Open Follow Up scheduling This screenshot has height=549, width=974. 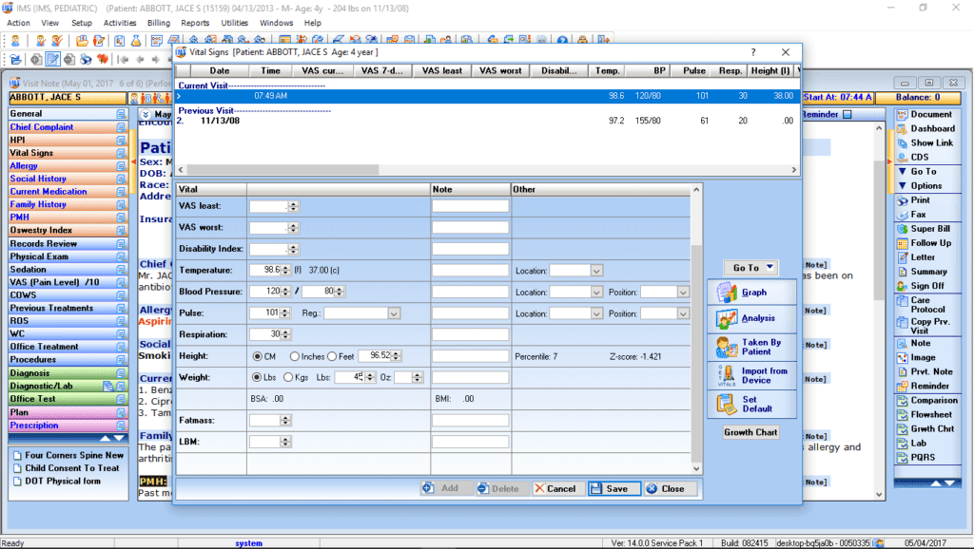click(x=926, y=242)
